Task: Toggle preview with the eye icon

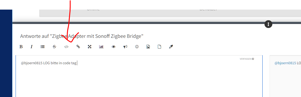Action: pyautogui.click(x=113, y=47)
